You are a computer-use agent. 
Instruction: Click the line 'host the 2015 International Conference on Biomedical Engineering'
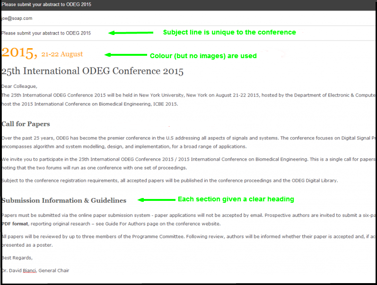point(90,104)
